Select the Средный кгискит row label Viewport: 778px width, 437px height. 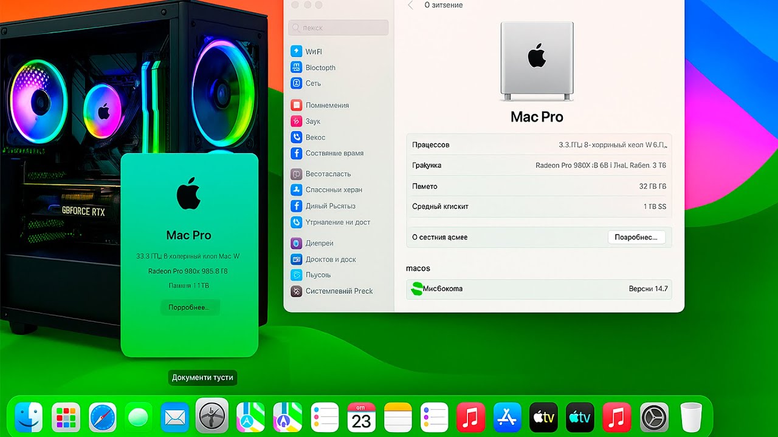coord(440,206)
